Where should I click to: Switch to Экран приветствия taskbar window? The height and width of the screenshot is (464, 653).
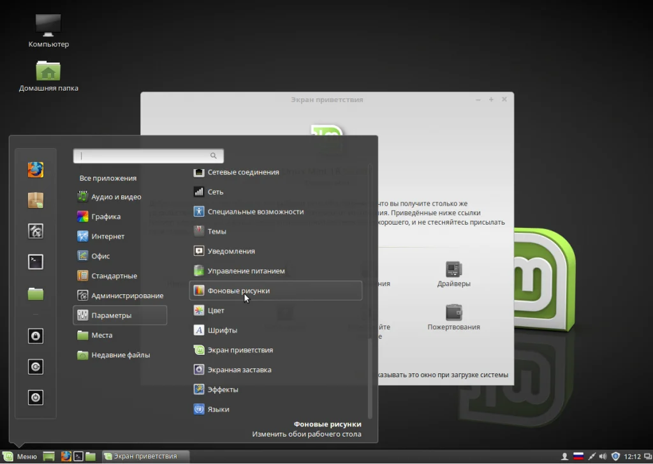click(147, 456)
